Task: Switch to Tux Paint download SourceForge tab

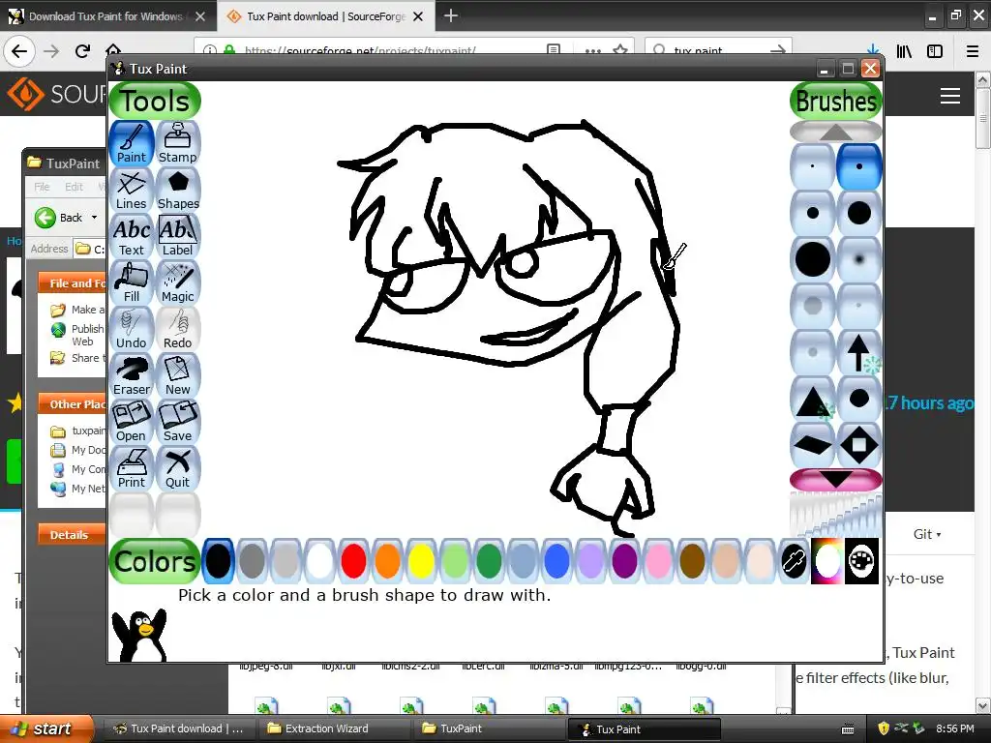Action: (326, 16)
